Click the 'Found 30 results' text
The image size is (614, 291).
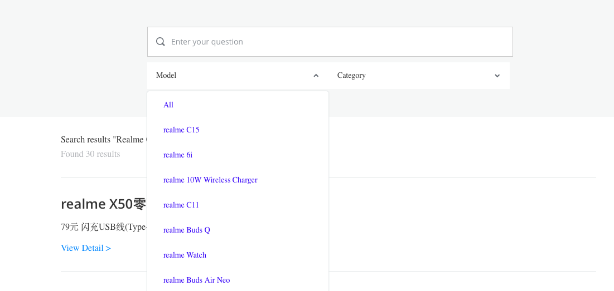click(x=90, y=154)
